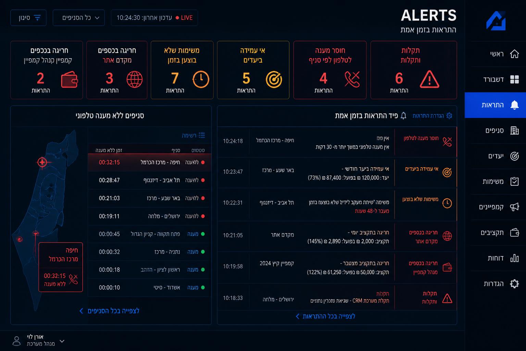Click the red LIVE indicator
Image resolution: width=526 pixels, height=351 pixels.
(x=184, y=18)
